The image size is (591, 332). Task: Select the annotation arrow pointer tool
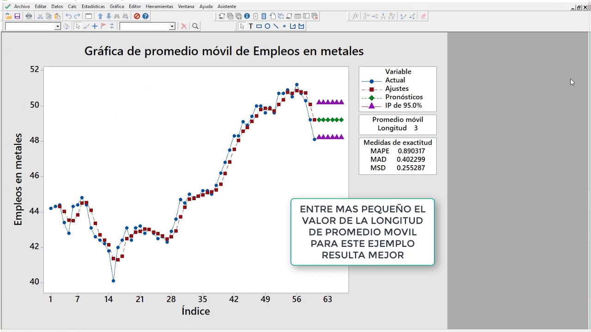click(242, 26)
